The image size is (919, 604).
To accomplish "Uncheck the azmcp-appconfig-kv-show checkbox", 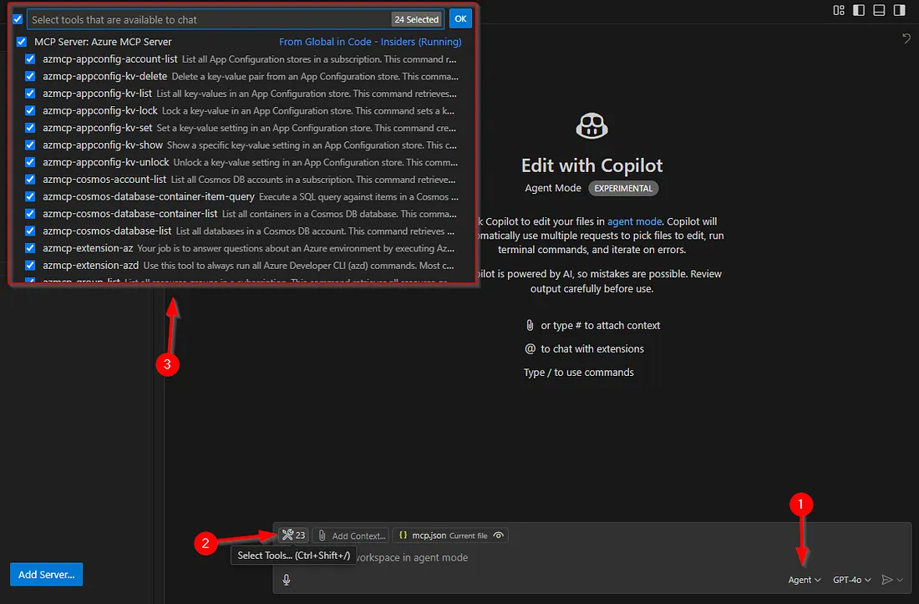I will coord(30,145).
